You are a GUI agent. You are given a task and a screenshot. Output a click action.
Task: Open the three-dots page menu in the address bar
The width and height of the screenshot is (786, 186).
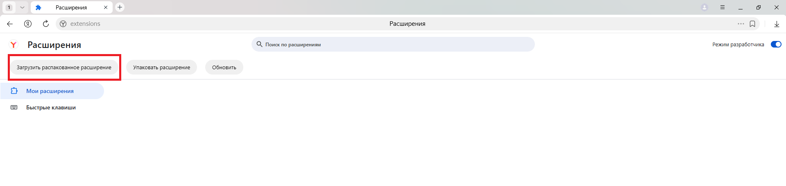tap(741, 24)
